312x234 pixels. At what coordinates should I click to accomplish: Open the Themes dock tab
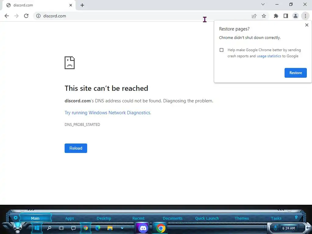point(242,218)
